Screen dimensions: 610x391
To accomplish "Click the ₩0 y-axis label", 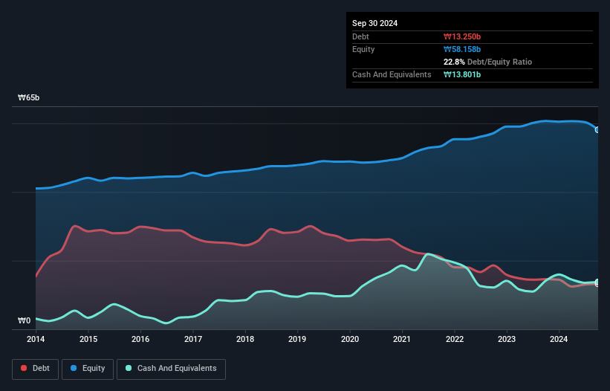I will 24,320.
